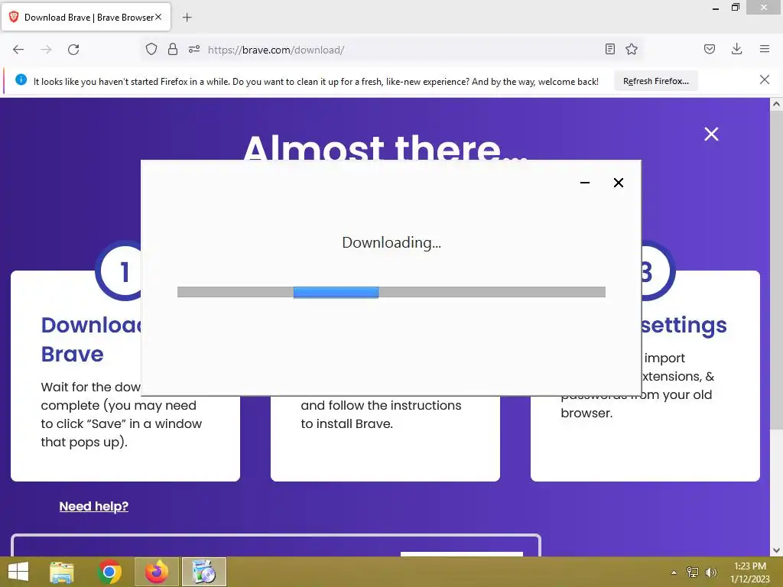Click the Downloading... status text
Screen dimensions: 783x587
point(391,242)
